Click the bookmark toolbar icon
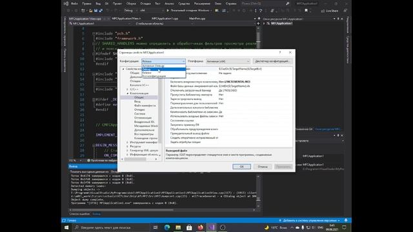Image resolution: width=413 pixels, height=232 pixels. 306,10
